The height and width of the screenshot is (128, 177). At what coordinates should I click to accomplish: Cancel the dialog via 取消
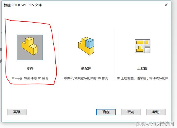[131, 112]
